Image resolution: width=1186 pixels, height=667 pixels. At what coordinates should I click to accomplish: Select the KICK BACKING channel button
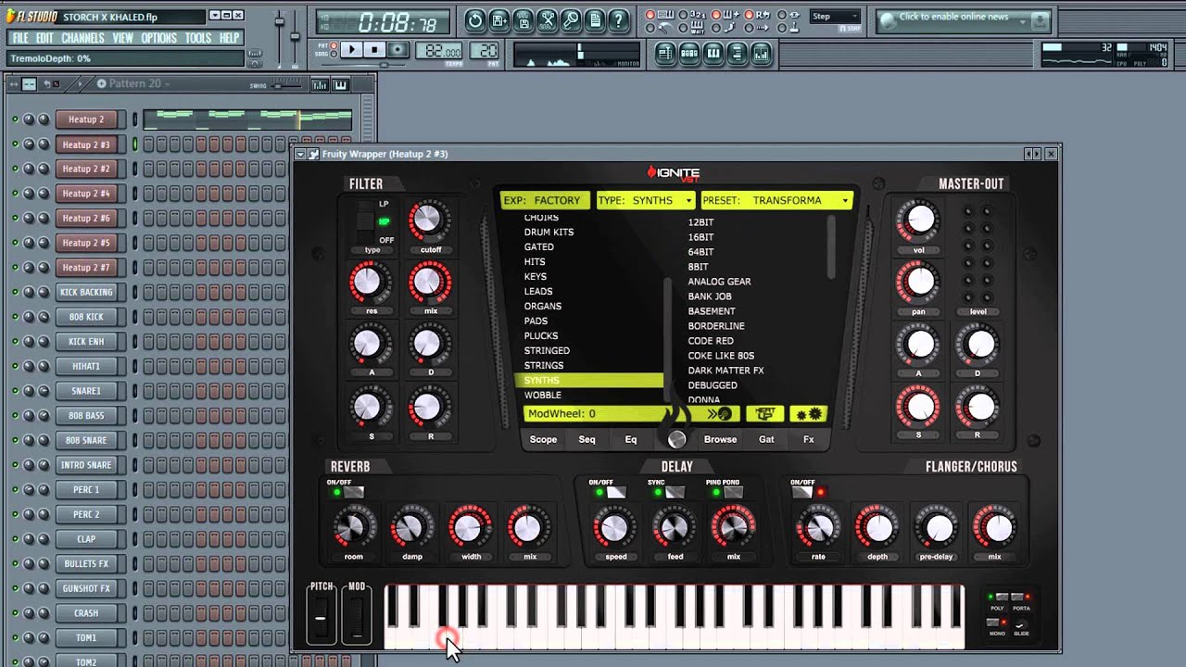click(x=86, y=292)
